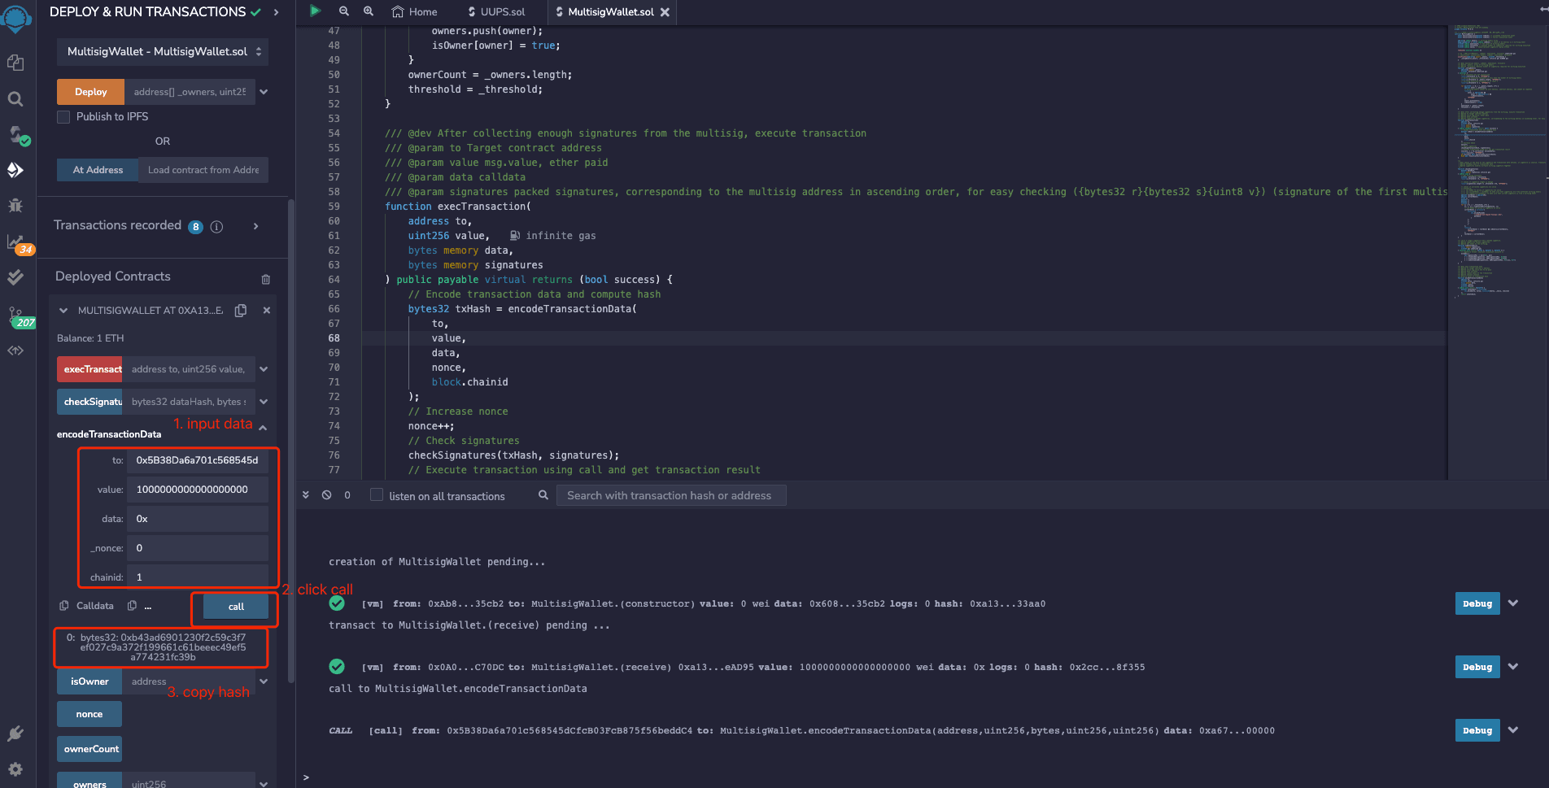The image size is (1549, 788).
Task: Copy calldata to clipboard
Action: 64,606
